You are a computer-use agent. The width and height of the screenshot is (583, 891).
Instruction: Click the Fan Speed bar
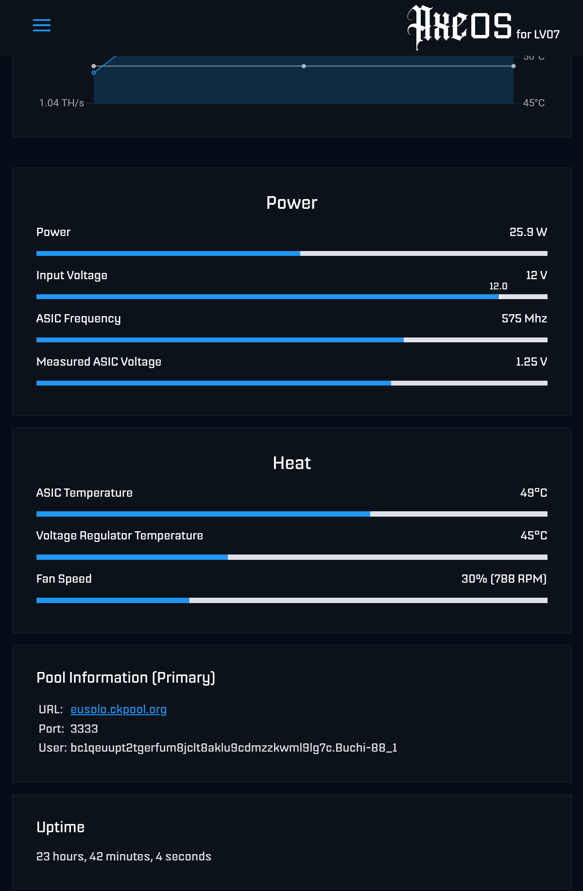coord(292,600)
